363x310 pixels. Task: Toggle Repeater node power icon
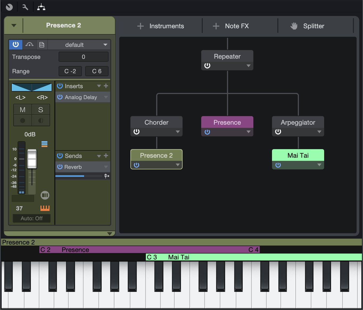pos(207,66)
